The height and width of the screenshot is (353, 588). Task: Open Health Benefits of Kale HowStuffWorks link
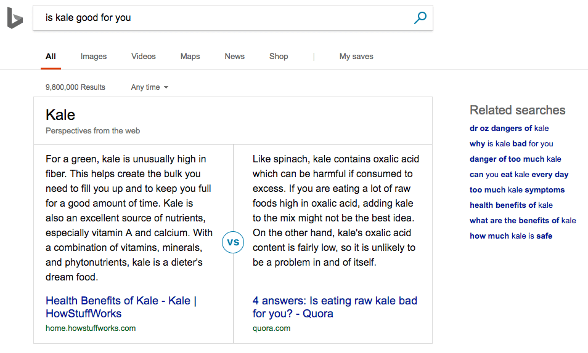pos(121,307)
